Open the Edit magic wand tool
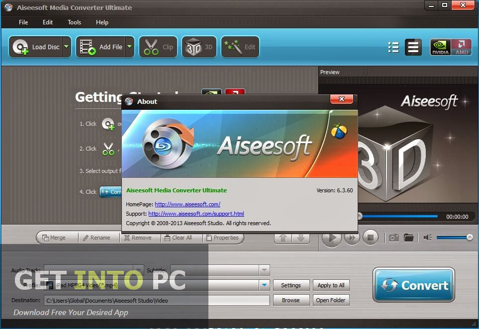The image size is (479, 329). click(x=240, y=47)
